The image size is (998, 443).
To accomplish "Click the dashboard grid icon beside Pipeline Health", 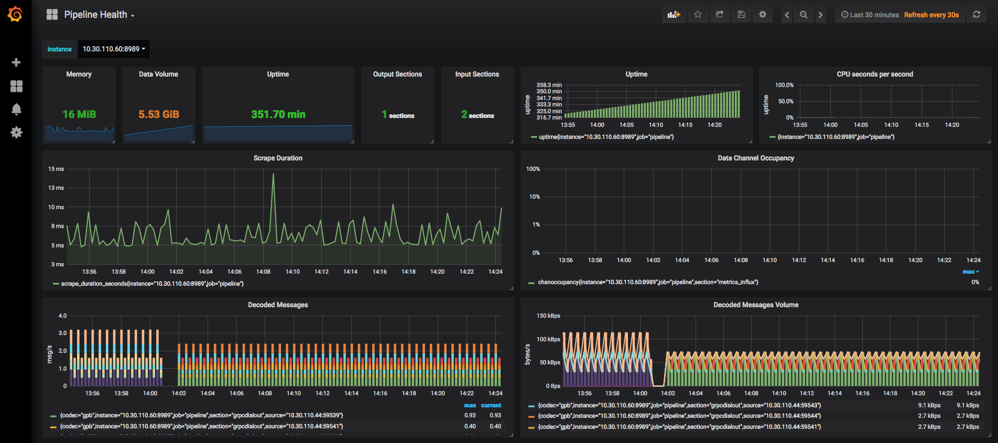I will point(52,15).
